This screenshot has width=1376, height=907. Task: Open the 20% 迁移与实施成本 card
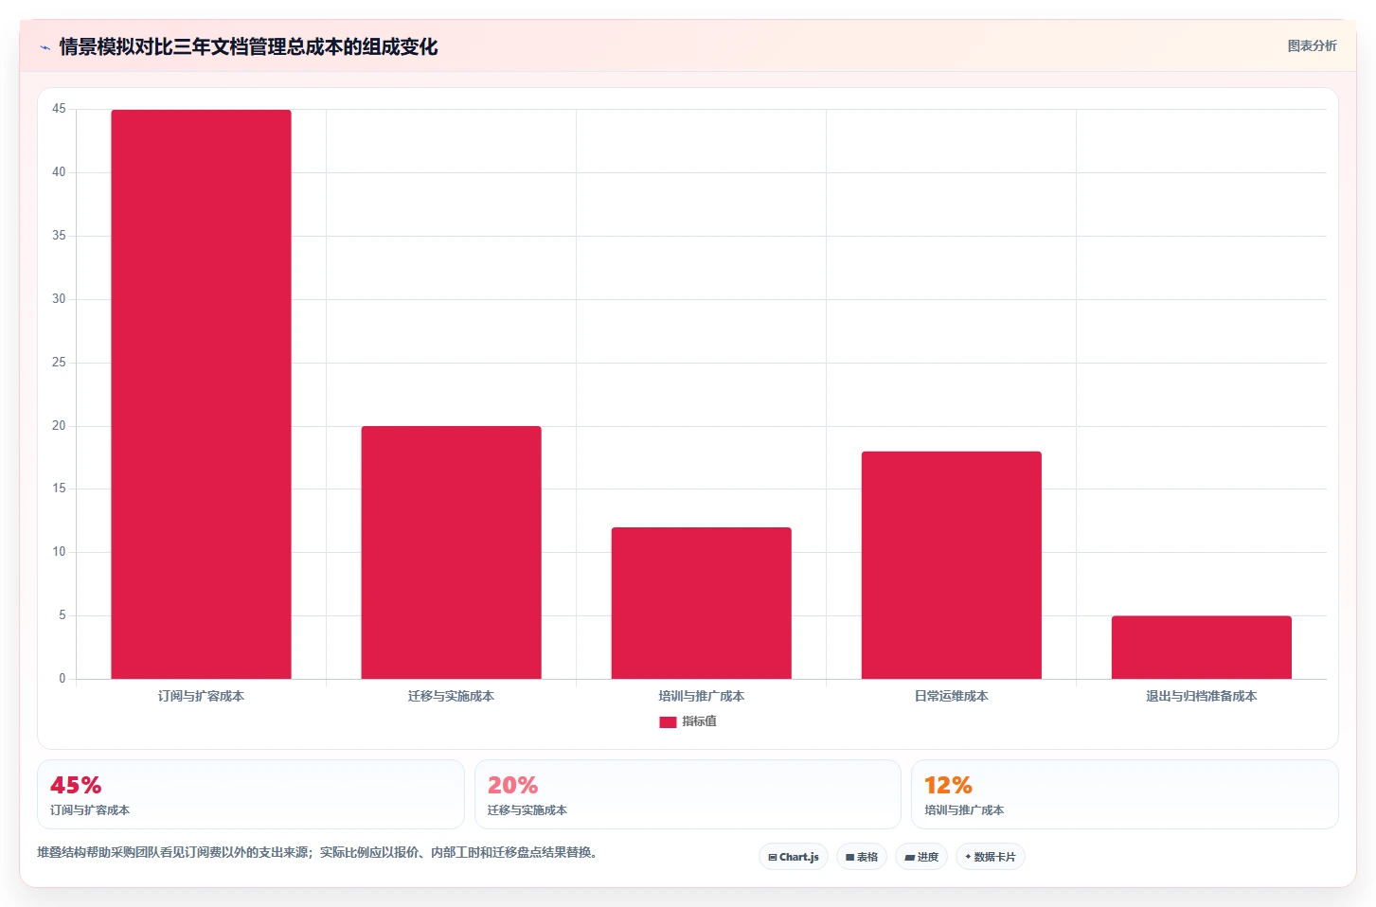pos(688,794)
